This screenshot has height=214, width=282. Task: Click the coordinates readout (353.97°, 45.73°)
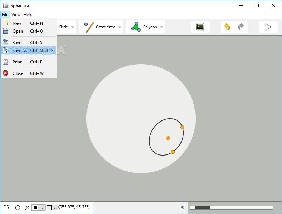pyautogui.click(x=74, y=207)
